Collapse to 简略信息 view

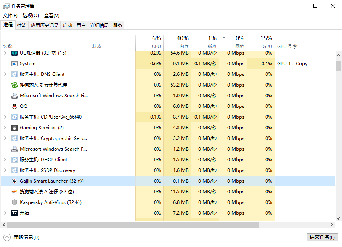[21, 237]
